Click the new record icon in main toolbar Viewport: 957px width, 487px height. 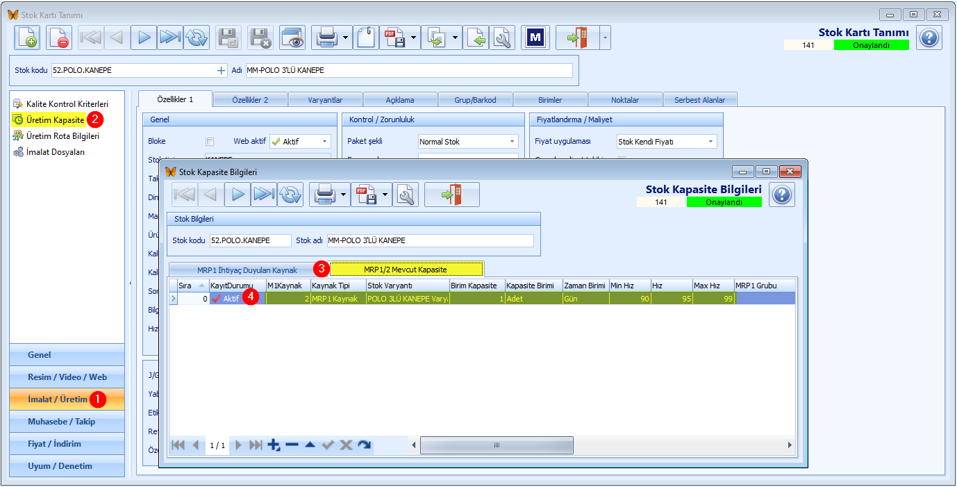pos(28,38)
